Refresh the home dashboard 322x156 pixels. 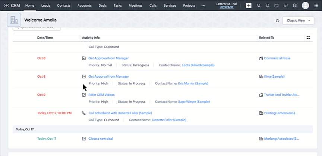click(277, 20)
